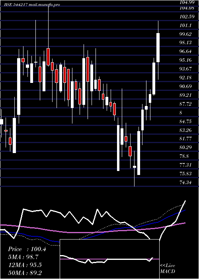The height and width of the screenshot is (279, 199).
Task: Click the 74.34 price axis label
Action: (185, 182)
